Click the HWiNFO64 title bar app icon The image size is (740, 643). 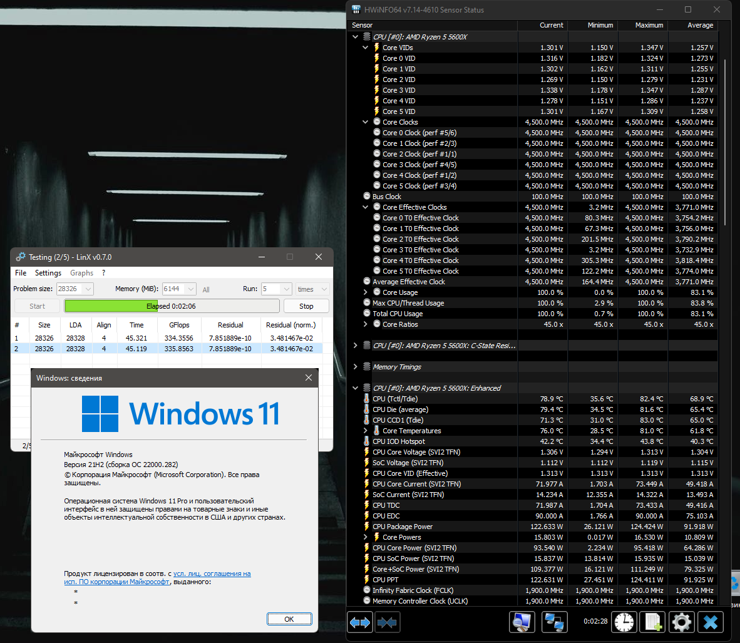tap(356, 9)
